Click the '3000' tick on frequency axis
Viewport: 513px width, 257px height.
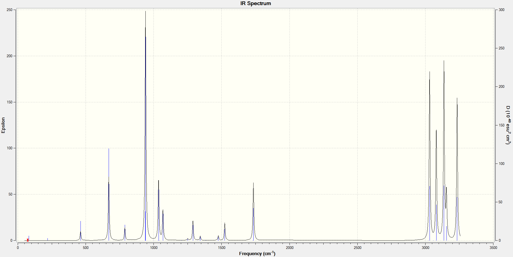click(425, 248)
